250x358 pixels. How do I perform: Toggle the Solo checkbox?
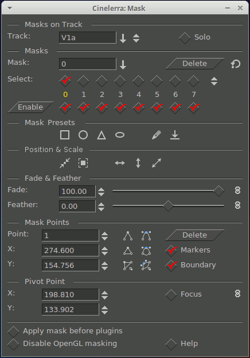185,38
